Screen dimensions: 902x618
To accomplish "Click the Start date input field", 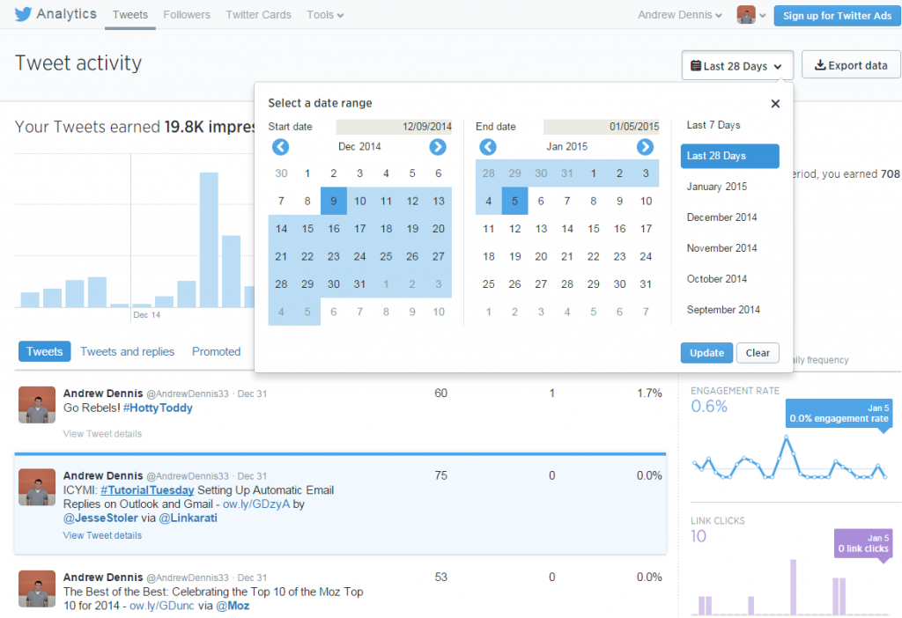I will pos(394,127).
